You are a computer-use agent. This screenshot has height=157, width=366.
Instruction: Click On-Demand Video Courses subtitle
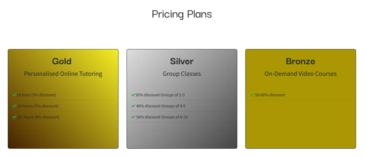tap(300, 74)
